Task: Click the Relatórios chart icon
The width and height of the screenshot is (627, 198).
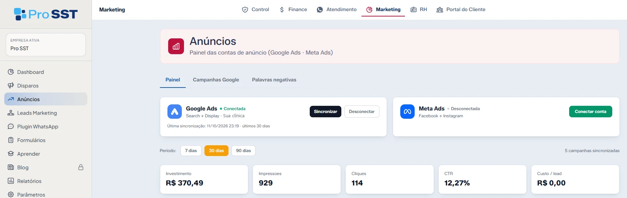Action: (x=11, y=181)
